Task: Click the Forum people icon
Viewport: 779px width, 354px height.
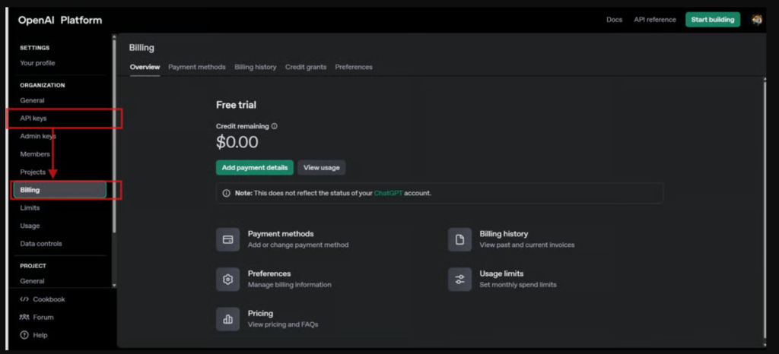Action: [x=24, y=318]
